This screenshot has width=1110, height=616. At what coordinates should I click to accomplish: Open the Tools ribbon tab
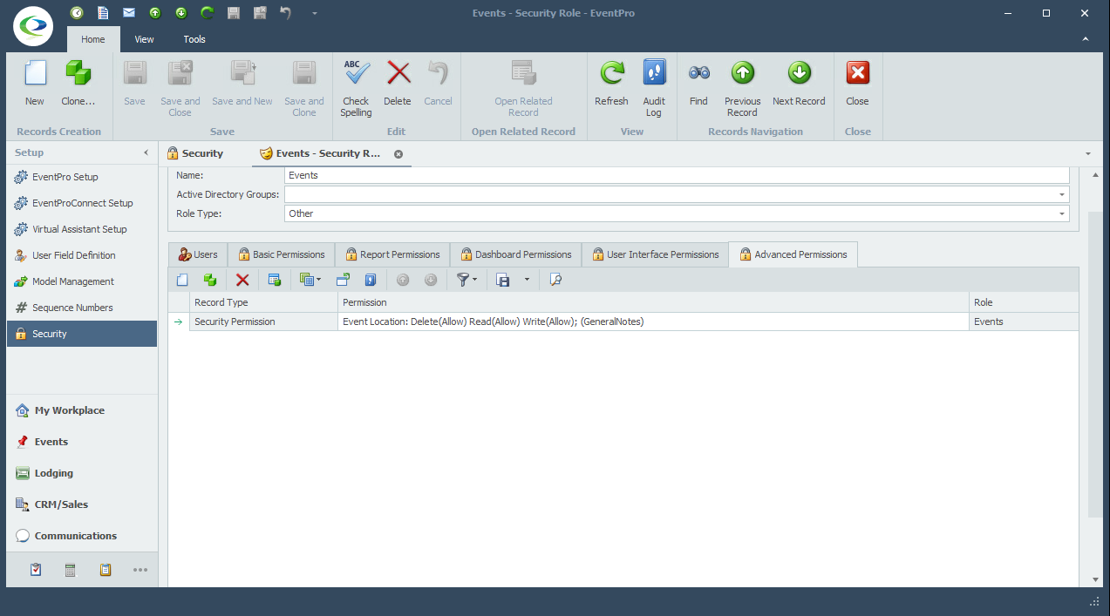coord(194,39)
